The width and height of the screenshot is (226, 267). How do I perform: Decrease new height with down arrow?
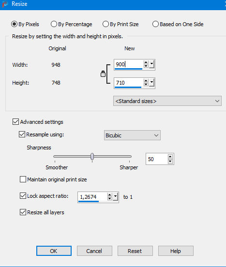point(146,85)
